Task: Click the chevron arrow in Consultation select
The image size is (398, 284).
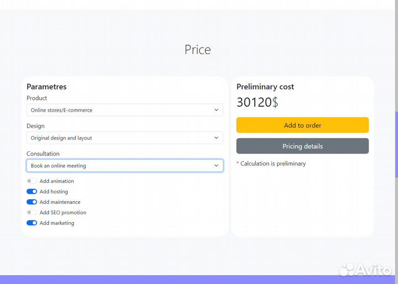Action: click(x=216, y=165)
